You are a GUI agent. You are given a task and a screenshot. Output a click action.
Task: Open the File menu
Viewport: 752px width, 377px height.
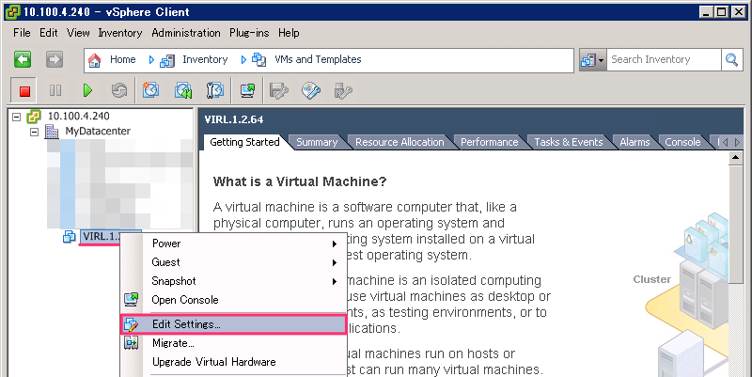pyautogui.click(x=22, y=33)
